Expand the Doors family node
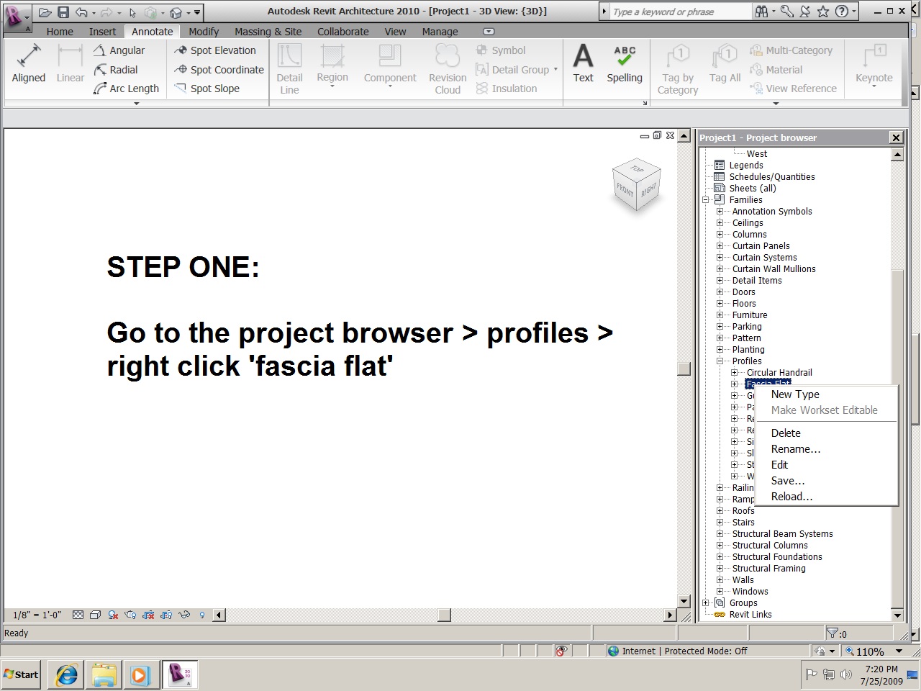921x691 pixels. (x=720, y=292)
